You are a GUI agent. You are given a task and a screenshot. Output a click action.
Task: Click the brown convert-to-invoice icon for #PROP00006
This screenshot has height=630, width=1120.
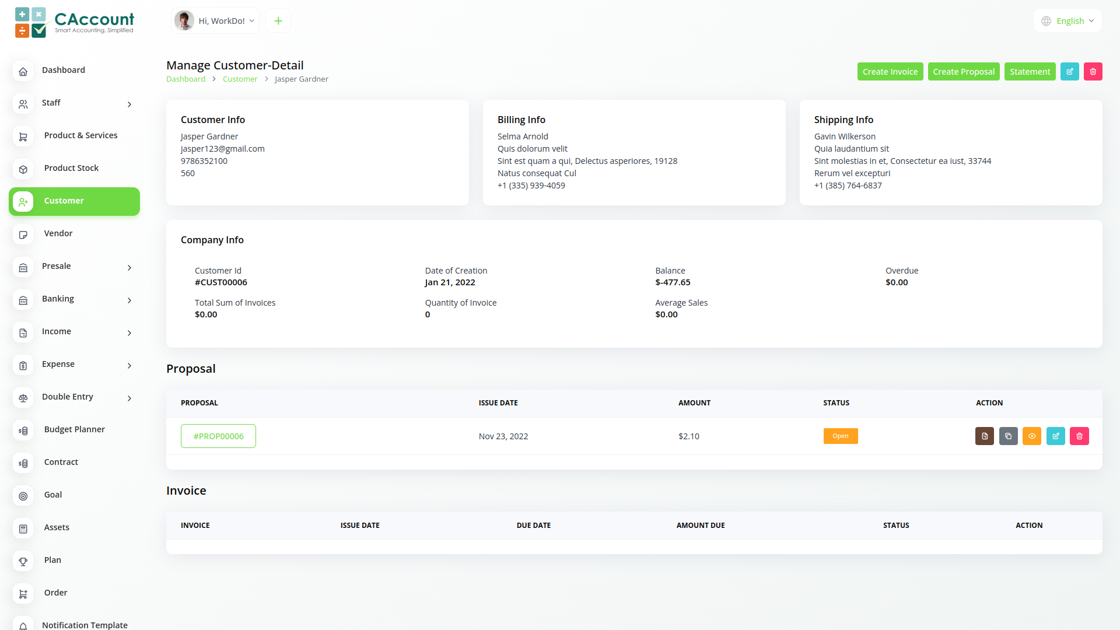[x=984, y=436]
